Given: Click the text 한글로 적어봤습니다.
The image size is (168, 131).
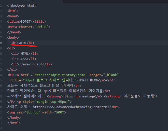Looking at the screenshot, I should (x=25, y=91).
